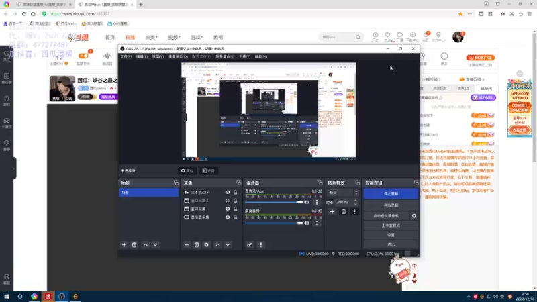The height and width of the screenshot is (302, 537).
Task: Add a new source with the plus icon
Action: pos(187,245)
